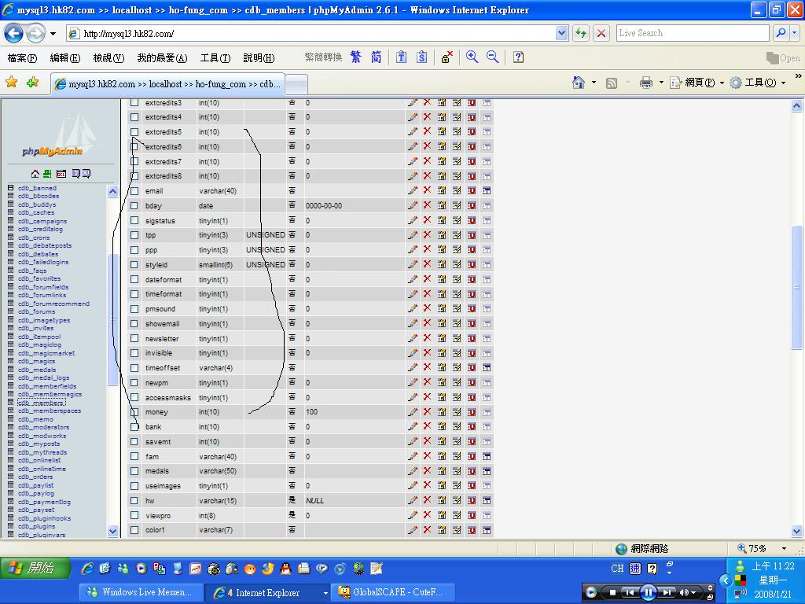Click the help question mark toolbar icon
The image size is (805, 604).
519,57
